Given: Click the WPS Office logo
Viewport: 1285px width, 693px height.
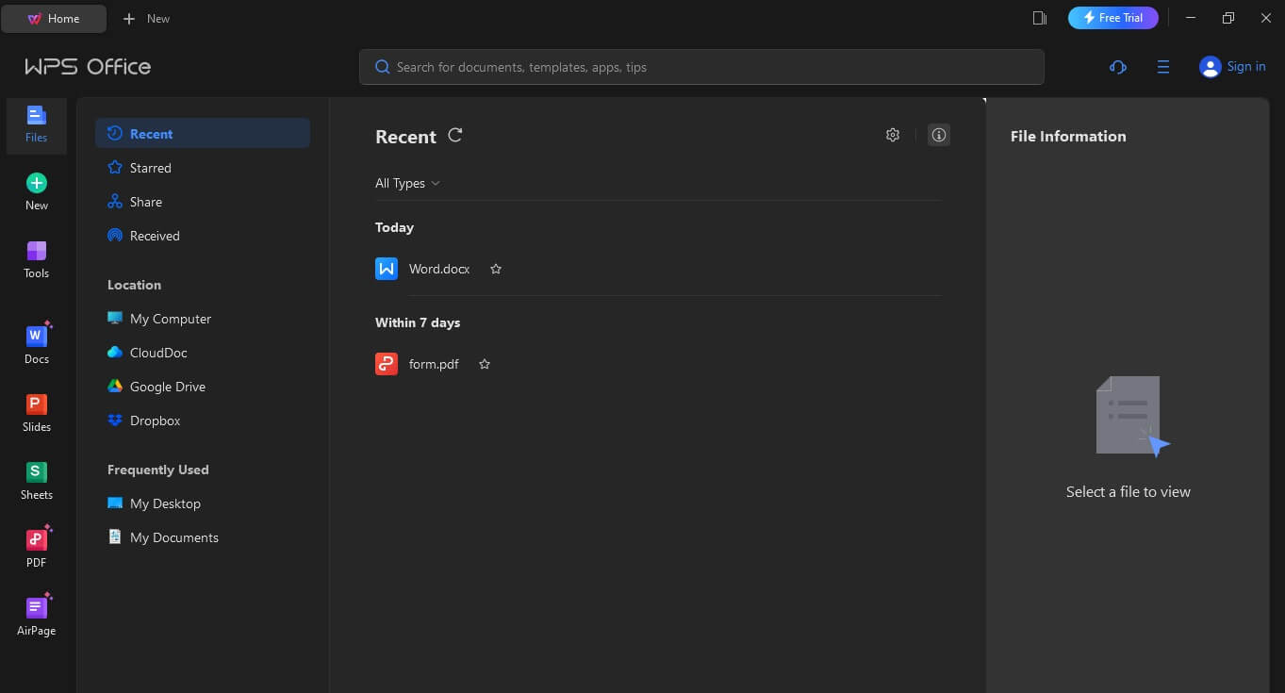Looking at the screenshot, I should coord(88,67).
